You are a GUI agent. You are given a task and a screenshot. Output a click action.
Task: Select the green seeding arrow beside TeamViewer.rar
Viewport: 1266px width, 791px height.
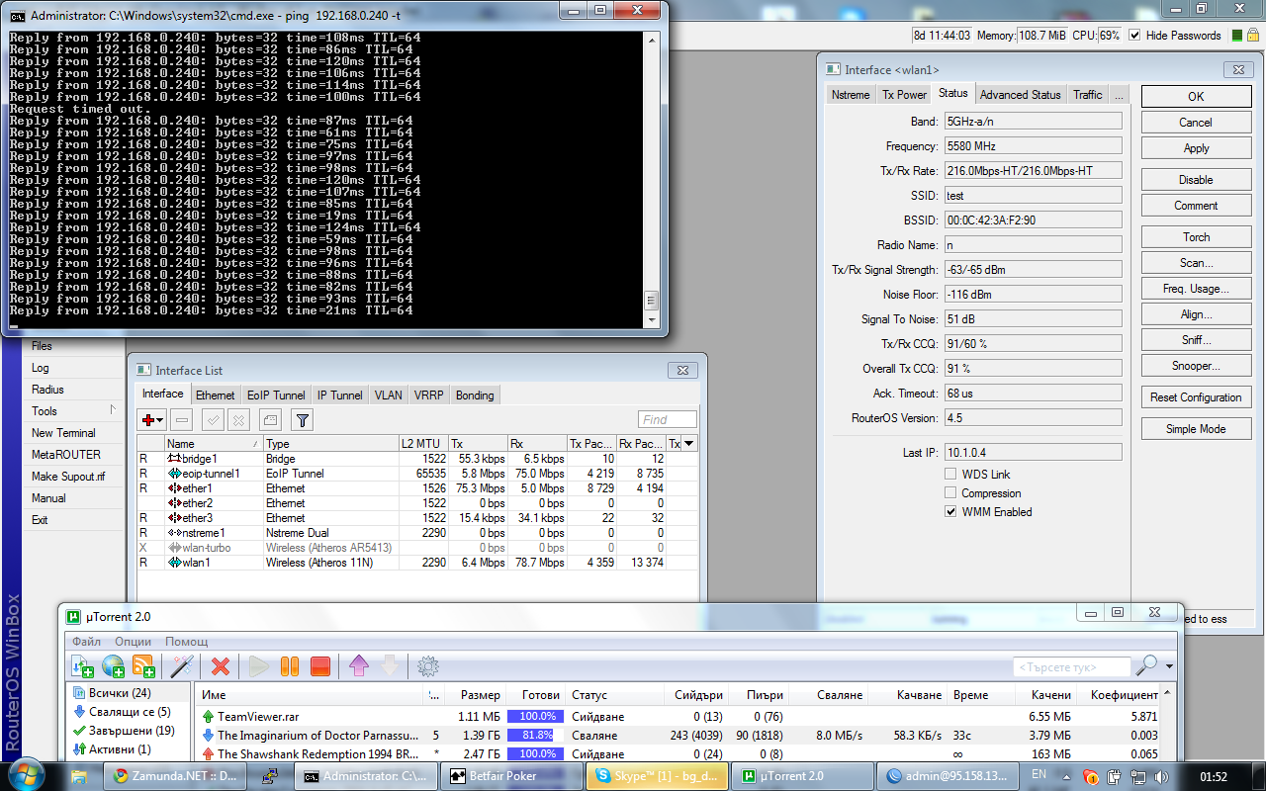tap(208, 716)
